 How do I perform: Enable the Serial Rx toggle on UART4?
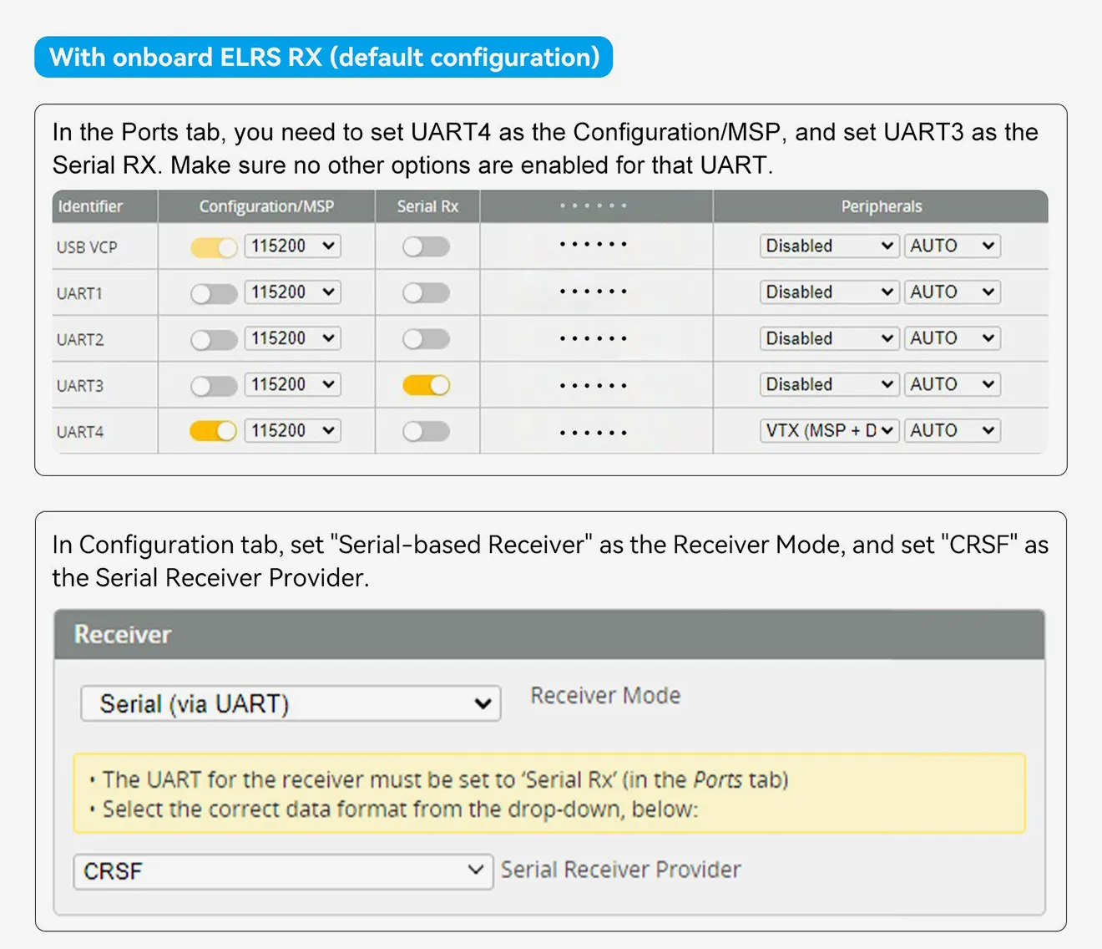pos(427,430)
